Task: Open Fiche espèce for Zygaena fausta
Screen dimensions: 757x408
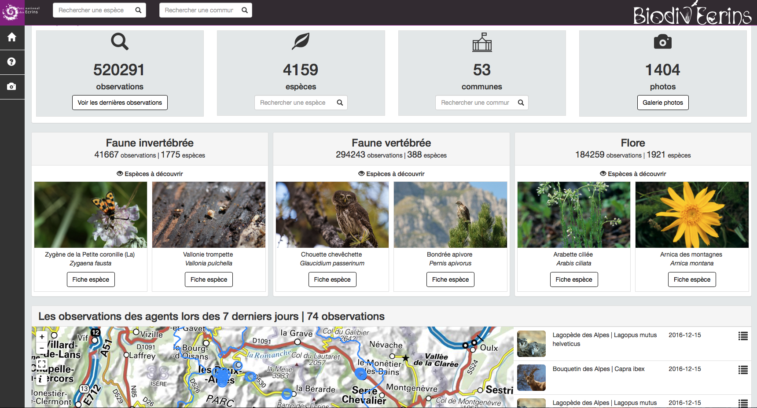Action: point(91,279)
